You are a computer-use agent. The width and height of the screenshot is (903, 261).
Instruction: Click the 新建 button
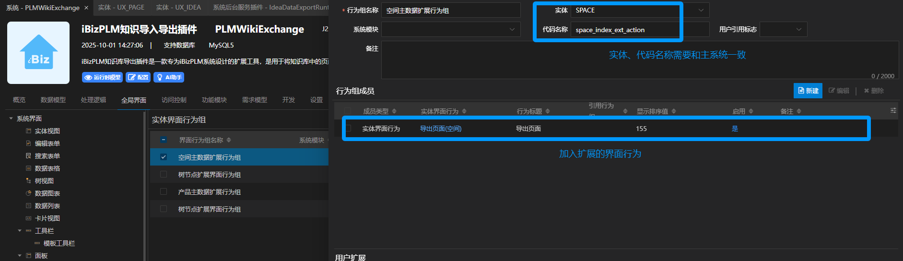(x=808, y=91)
